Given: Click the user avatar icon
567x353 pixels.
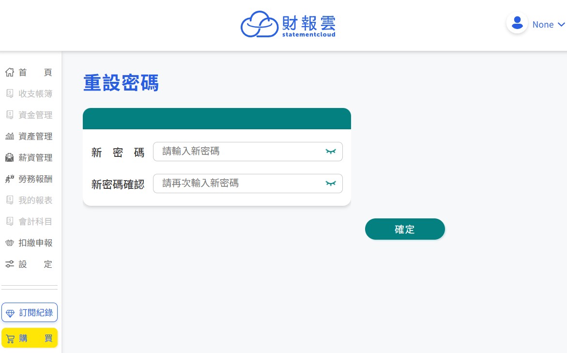Looking at the screenshot, I should (517, 23).
